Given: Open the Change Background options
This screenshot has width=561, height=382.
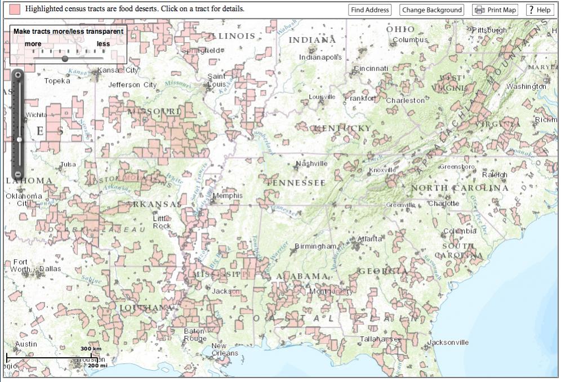Looking at the screenshot, I should 431,10.
